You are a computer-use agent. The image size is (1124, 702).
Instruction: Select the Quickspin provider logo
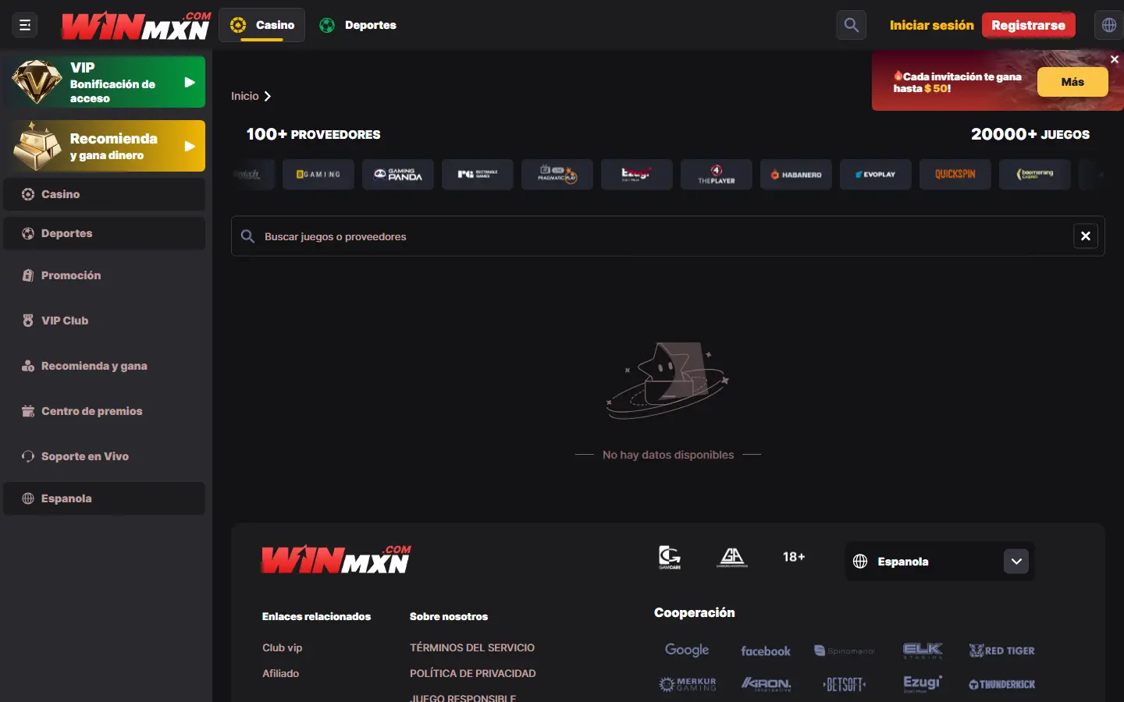pyautogui.click(x=955, y=175)
